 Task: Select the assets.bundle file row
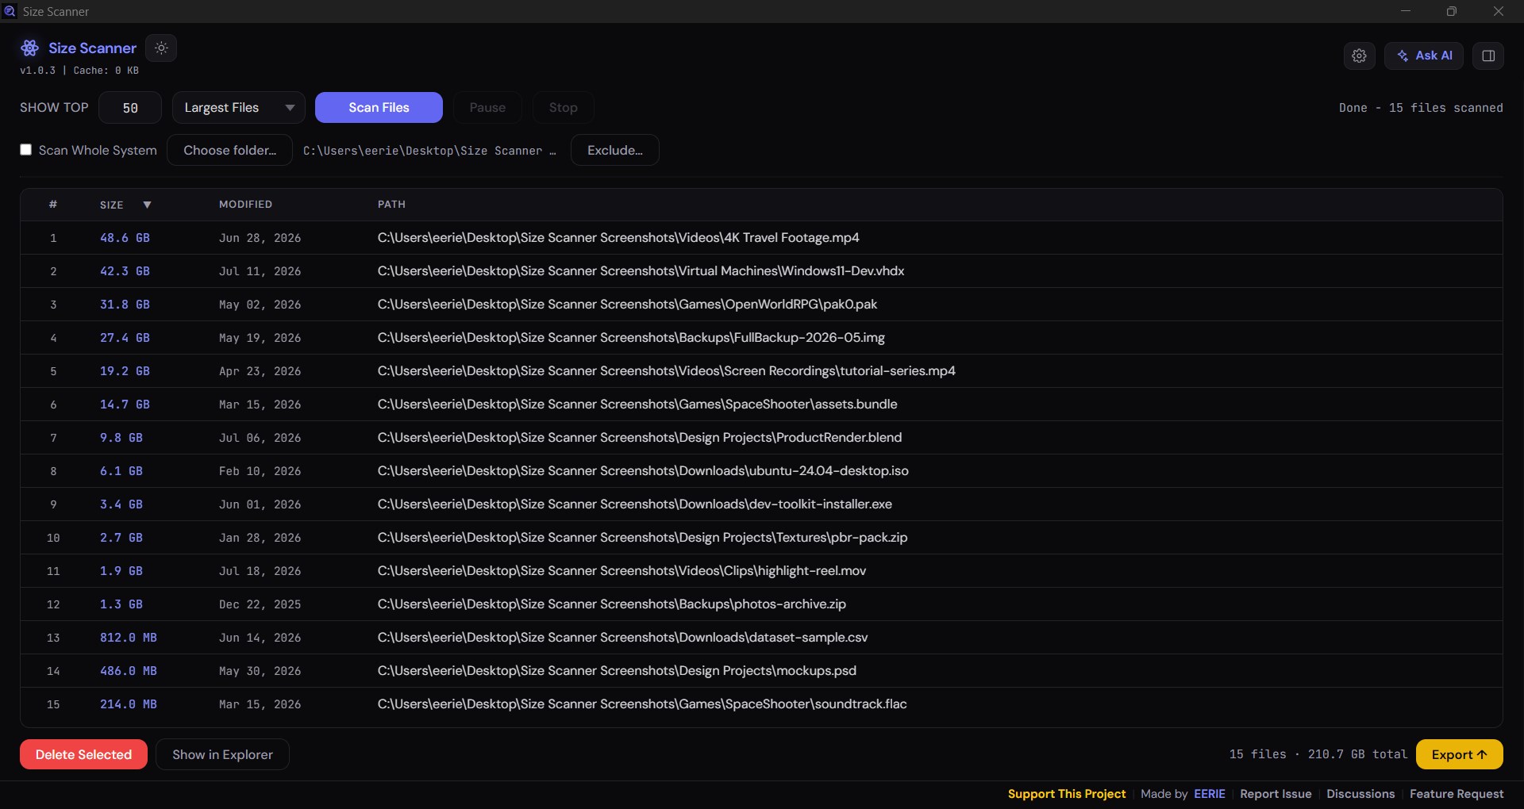(761, 404)
